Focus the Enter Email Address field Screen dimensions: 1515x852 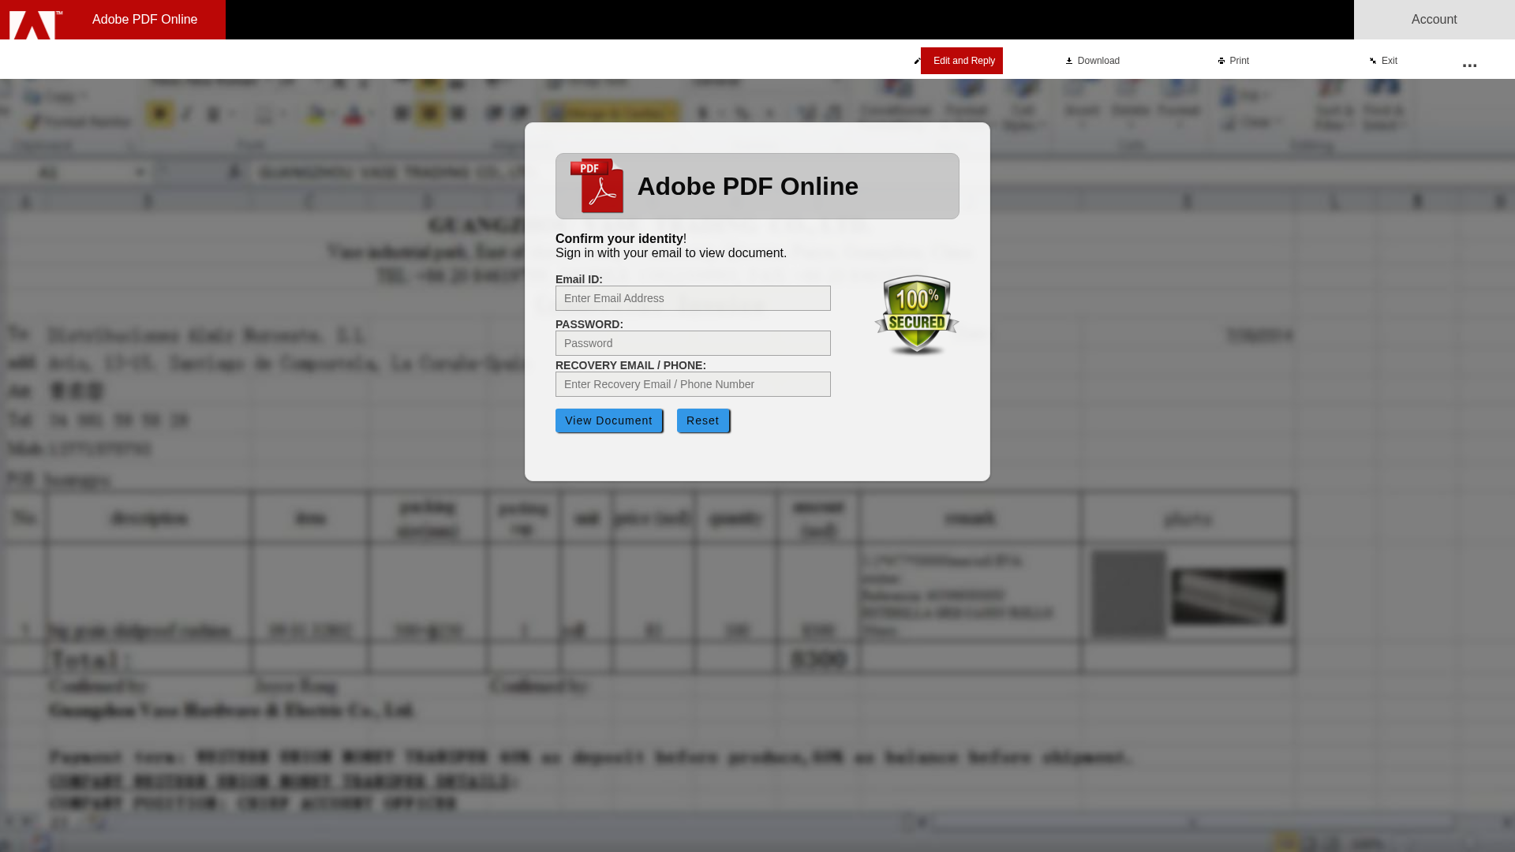pyautogui.click(x=693, y=298)
